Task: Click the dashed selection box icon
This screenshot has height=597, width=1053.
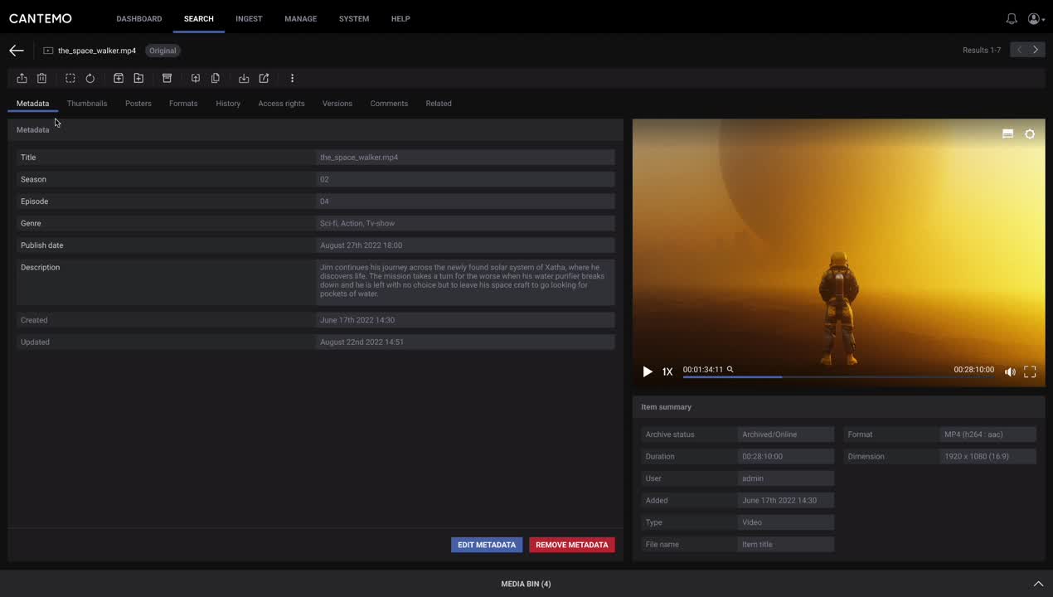Action: click(x=70, y=78)
